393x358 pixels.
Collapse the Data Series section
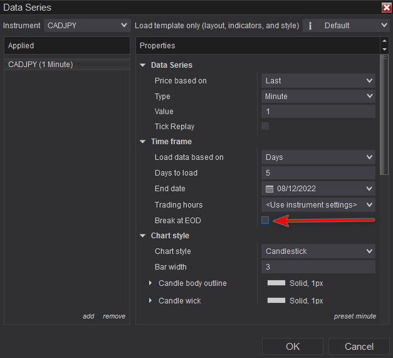[143, 65]
